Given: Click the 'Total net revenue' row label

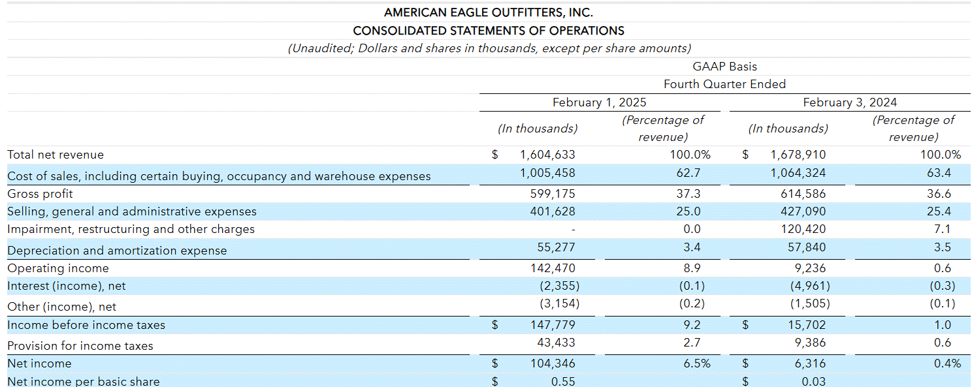Looking at the screenshot, I should pyautogui.click(x=56, y=155).
